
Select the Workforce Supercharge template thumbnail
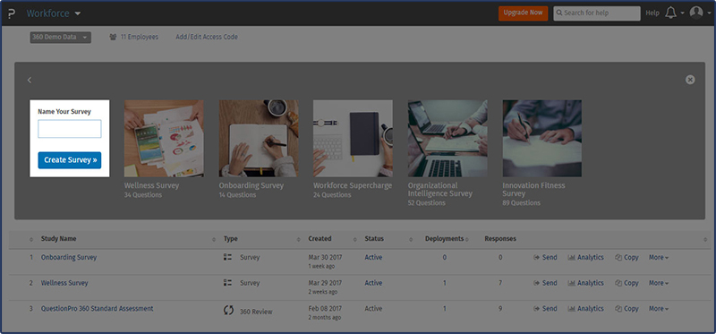pos(353,139)
